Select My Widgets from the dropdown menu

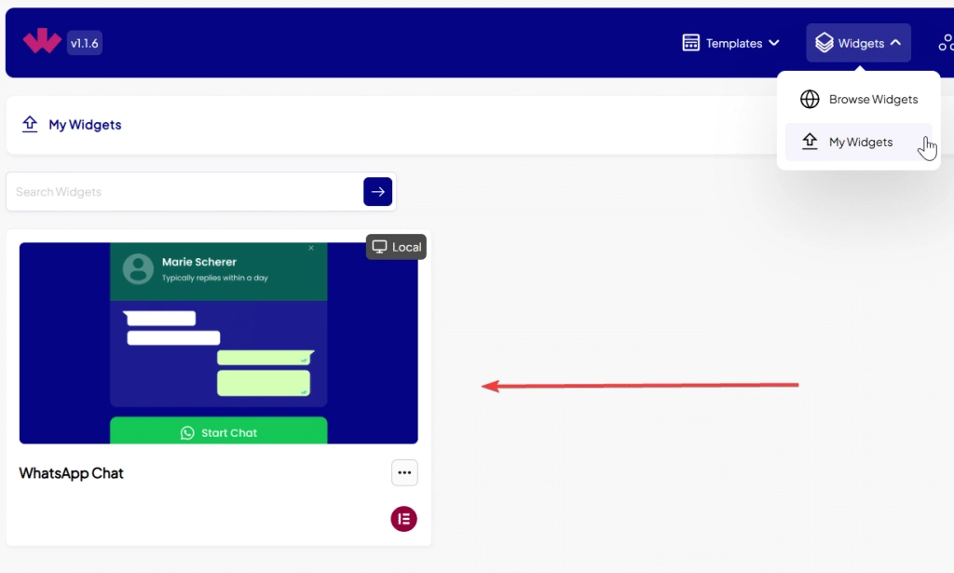[858, 143]
